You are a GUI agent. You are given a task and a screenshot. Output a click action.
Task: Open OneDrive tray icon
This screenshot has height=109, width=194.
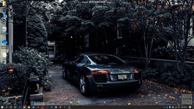(167, 107)
